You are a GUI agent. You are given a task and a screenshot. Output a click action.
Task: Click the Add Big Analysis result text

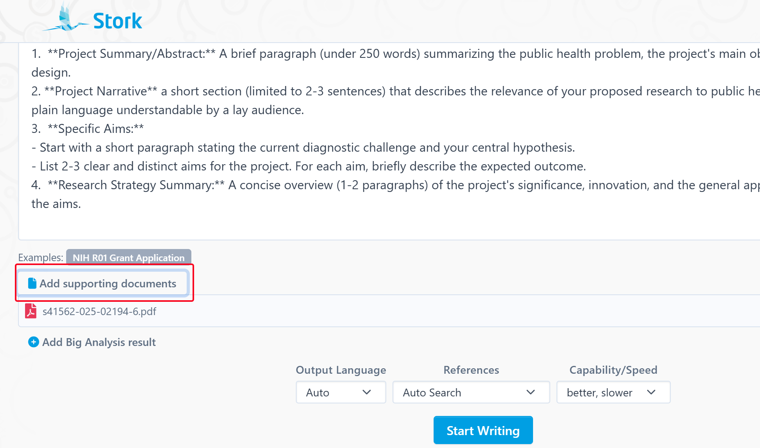(99, 342)
